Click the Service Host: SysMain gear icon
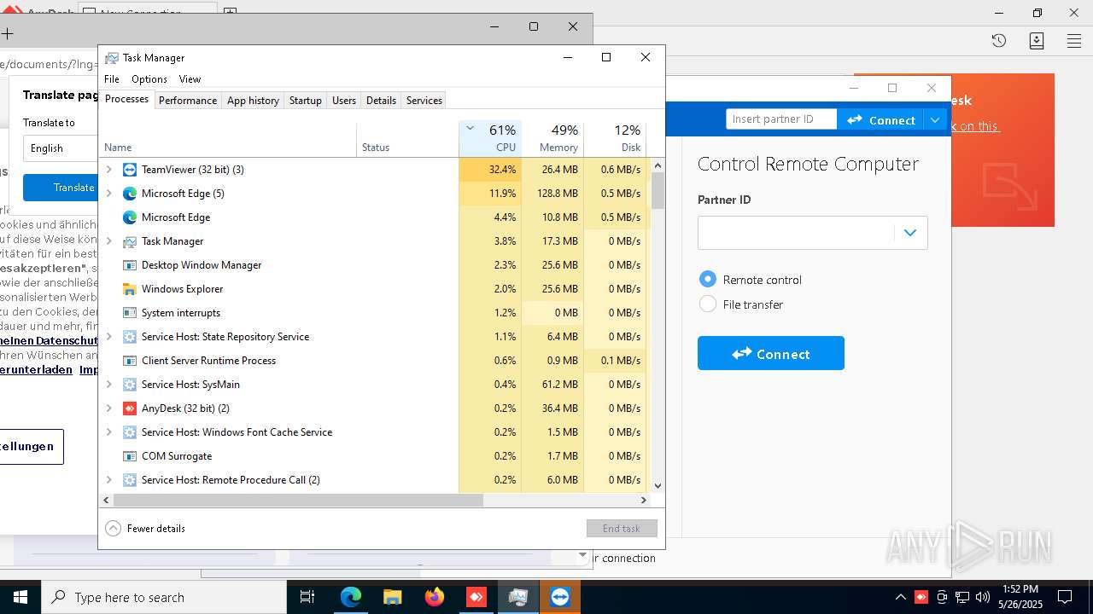The height and width of the screenshot is (614, 1093). point(130,385)
